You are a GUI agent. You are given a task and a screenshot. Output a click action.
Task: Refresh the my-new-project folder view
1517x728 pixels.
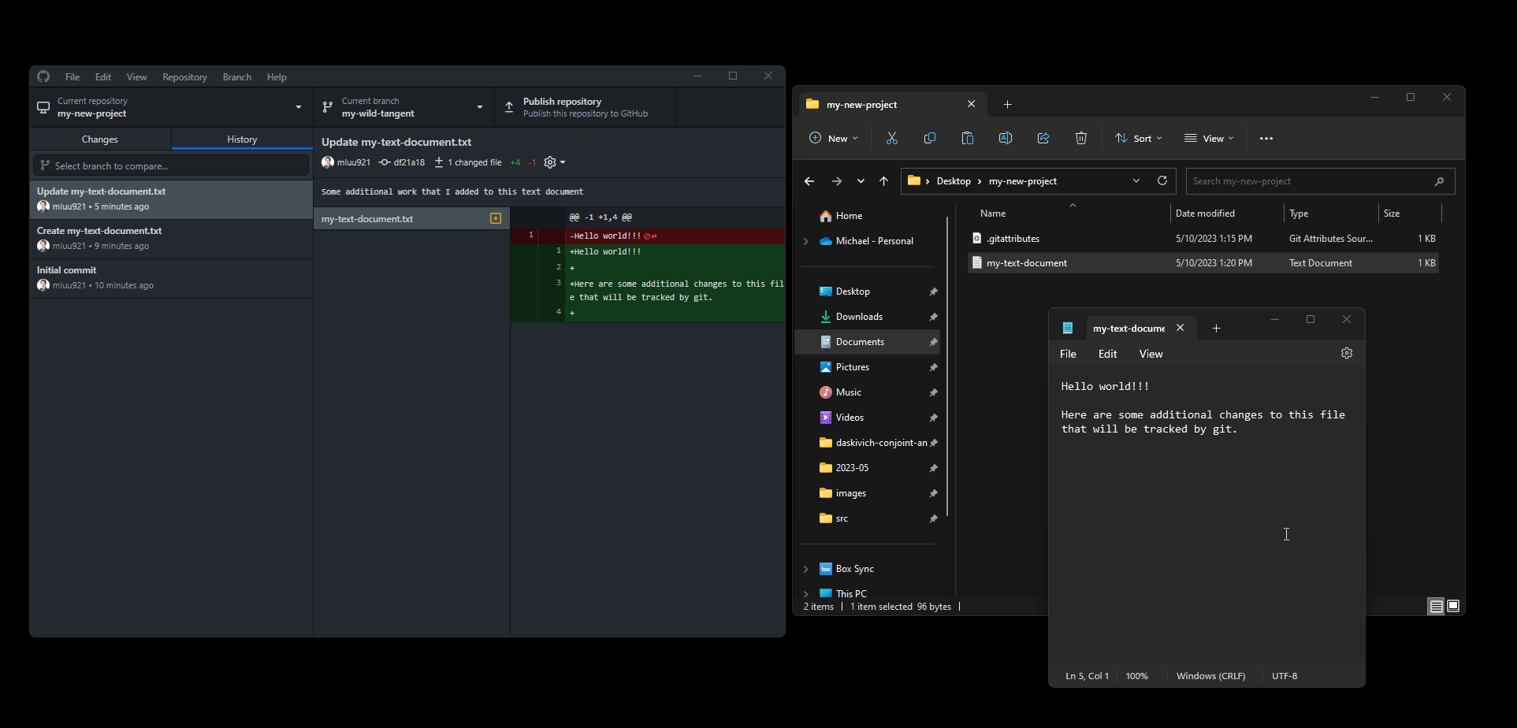1162,180
